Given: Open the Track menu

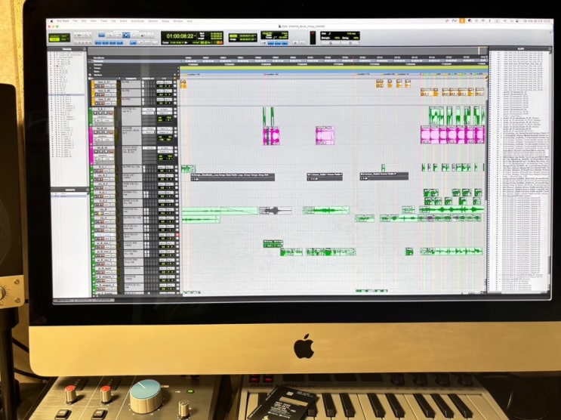Looking at the screenshot, I should (x=103, y=21).
